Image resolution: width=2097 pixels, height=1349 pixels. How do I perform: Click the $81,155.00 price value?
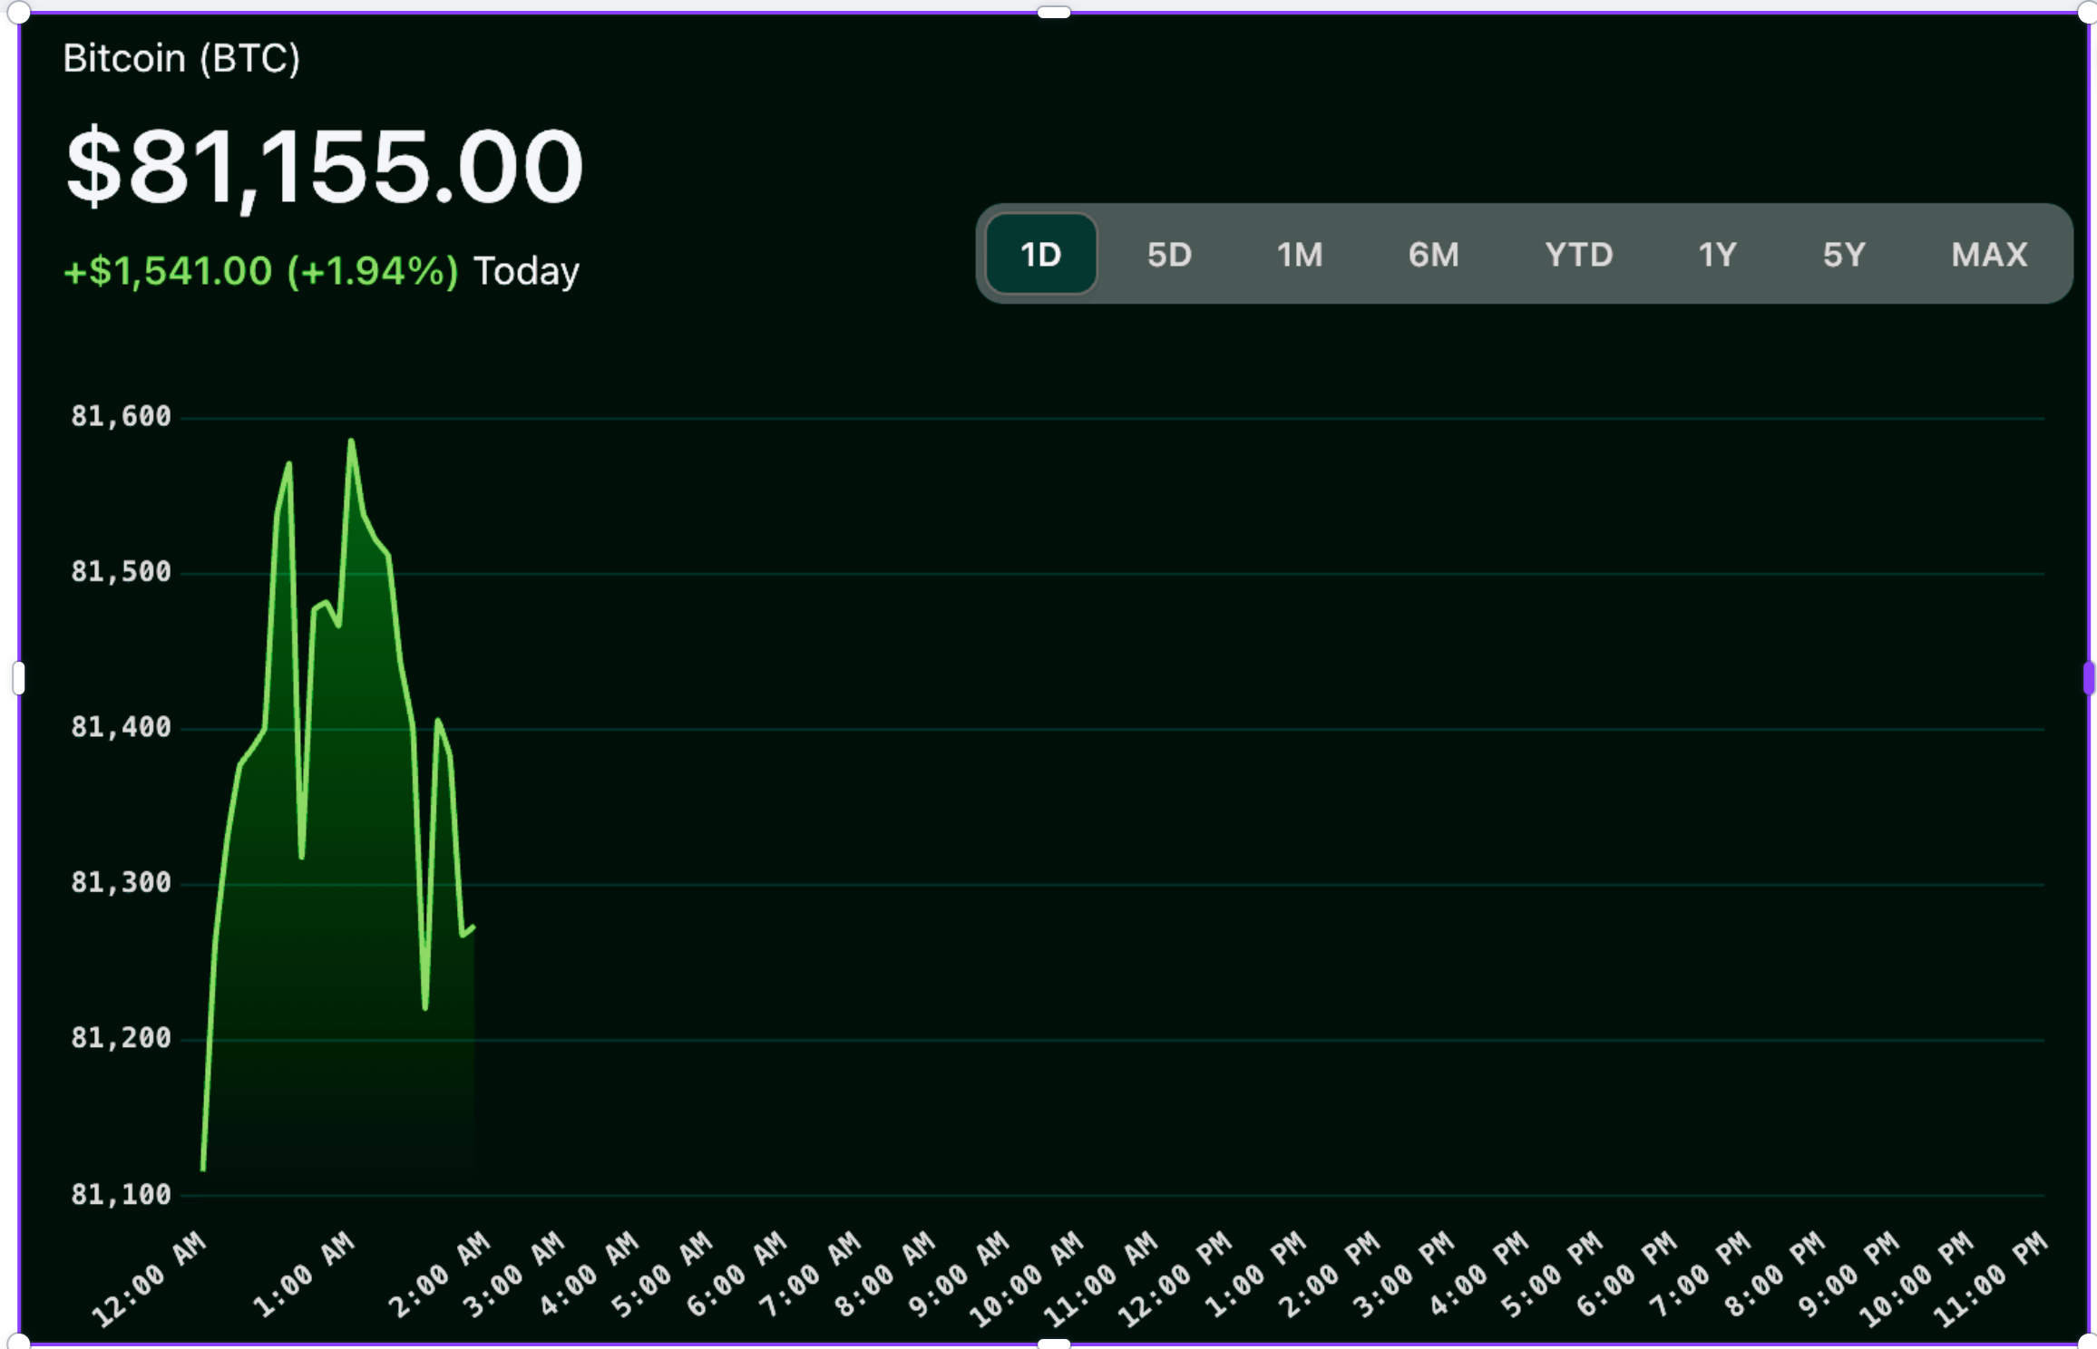325,168
